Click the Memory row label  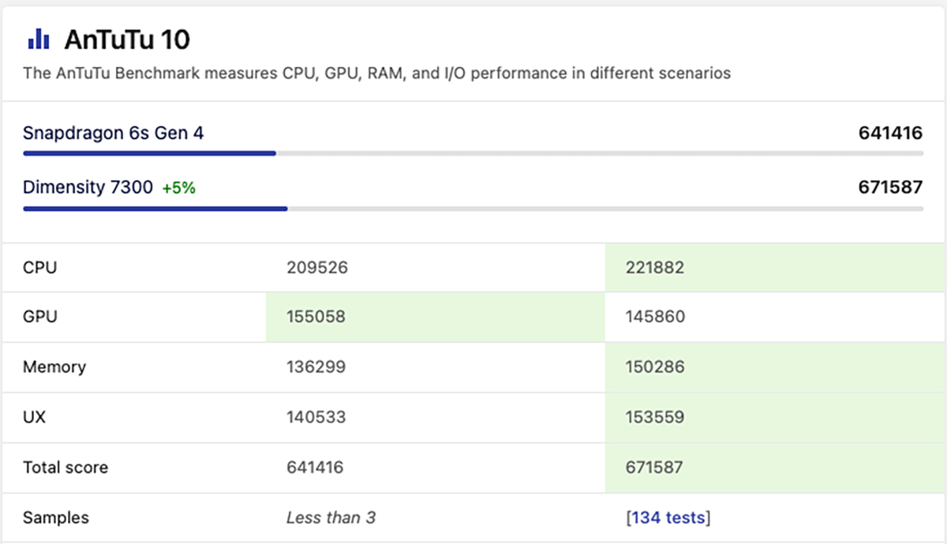(54, 367)
